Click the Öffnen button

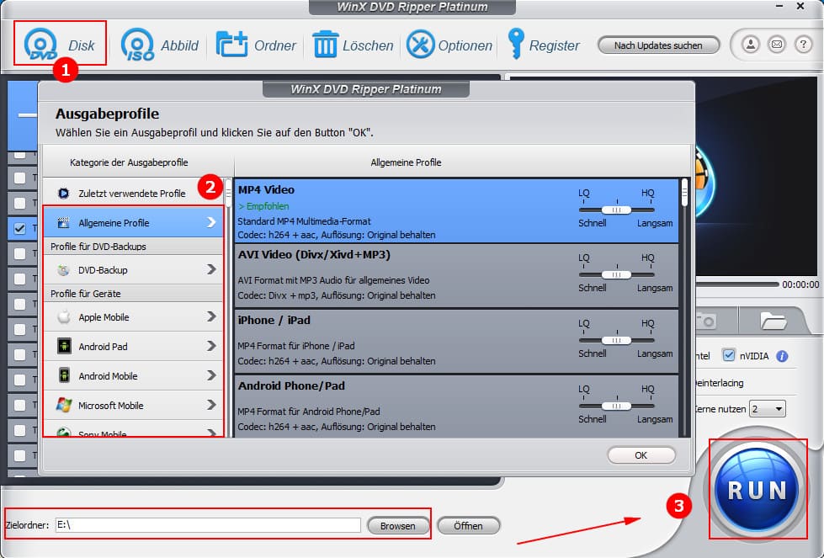pos(468,525)
